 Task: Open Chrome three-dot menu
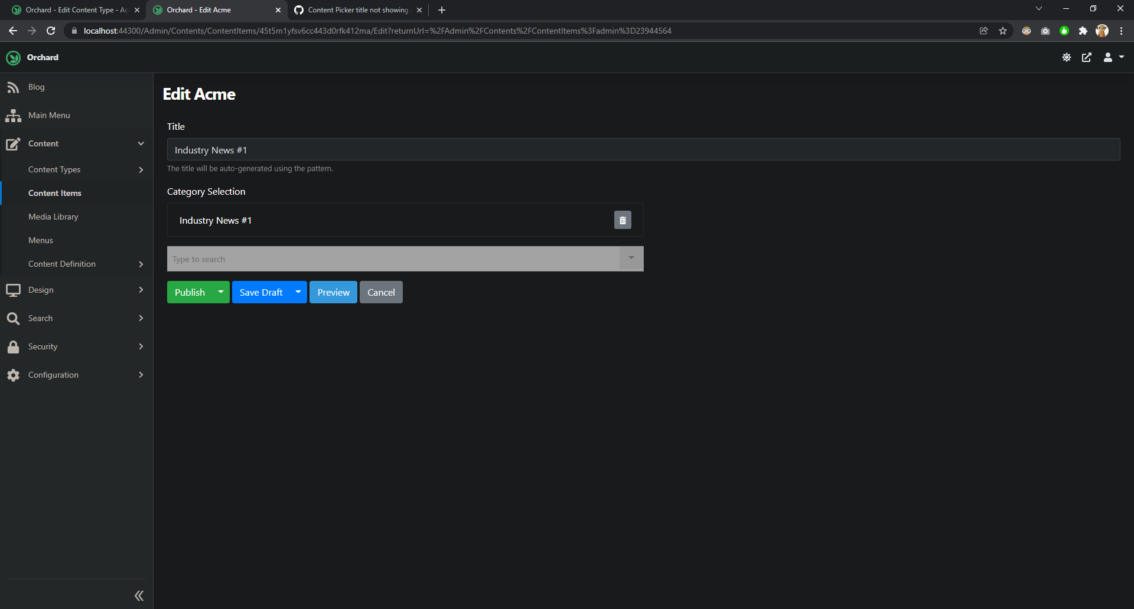coord(1121,31)
